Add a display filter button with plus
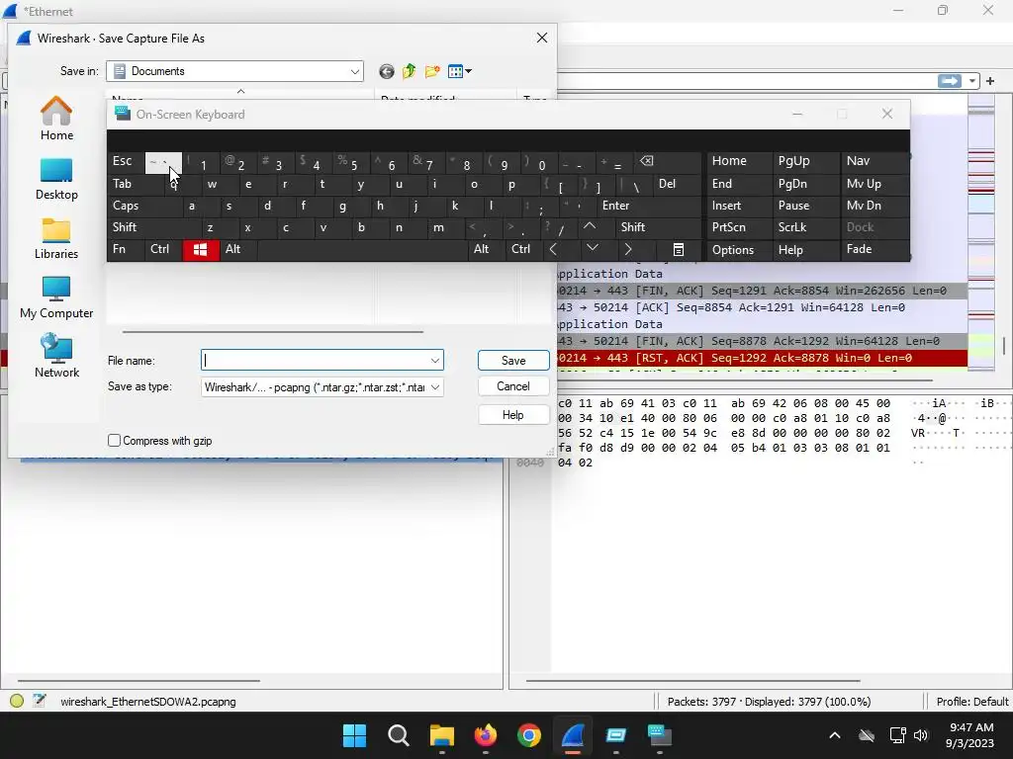The width and height of the screenshot is (1013, 759). (x=989, y=81)
